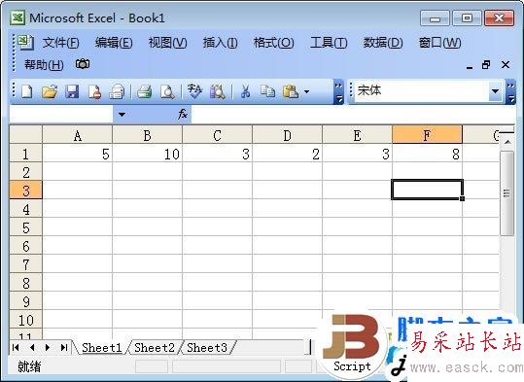Switch to the Sheet2 tab
Screen dimensions: 524x382
155,348
